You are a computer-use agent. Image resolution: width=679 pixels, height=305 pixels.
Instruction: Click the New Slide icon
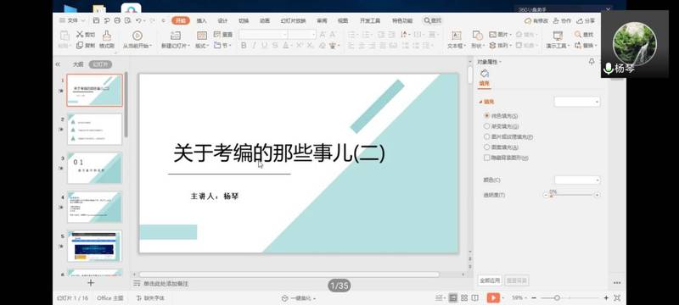[x=176, y=36]
